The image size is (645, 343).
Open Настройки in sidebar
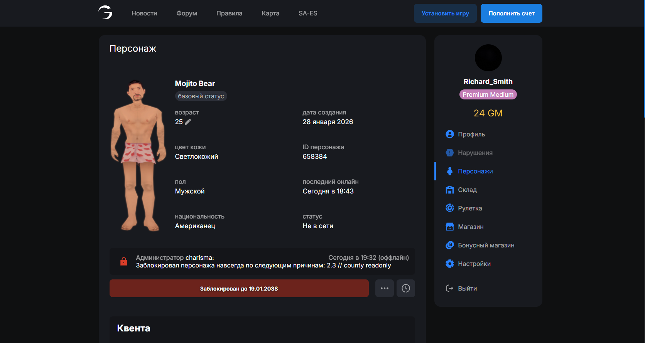[474, 264]
